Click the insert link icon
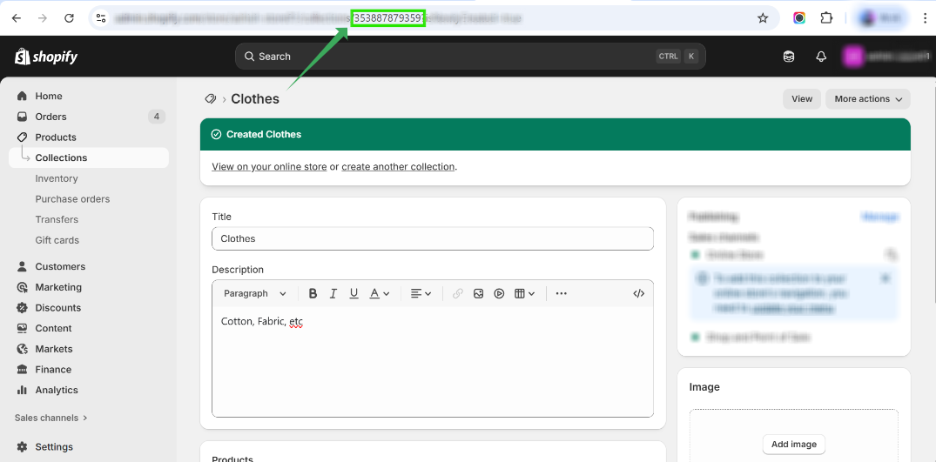 click(x=458, y=293)
